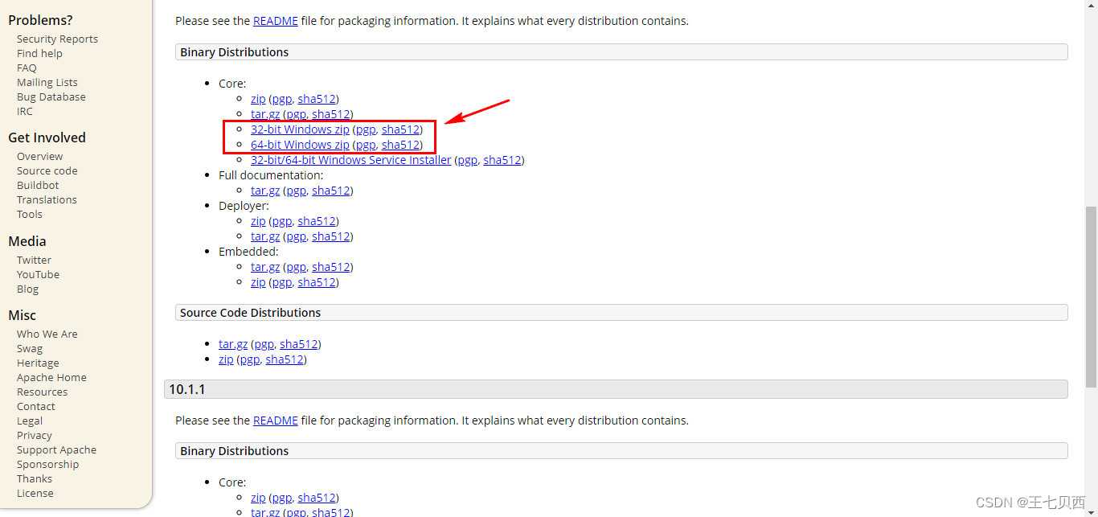Download Core zip under 10.1.1

(258, 498)
